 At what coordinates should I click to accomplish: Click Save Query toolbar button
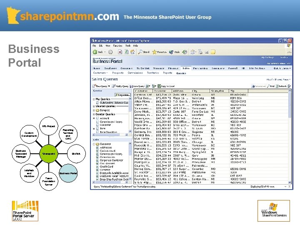pyautogui.click(x=137, y=86)
